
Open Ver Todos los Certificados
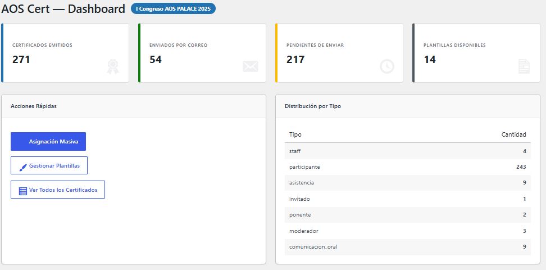pos(58,190)
